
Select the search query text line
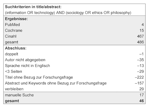pyautogui.click(x=68, y=13)
